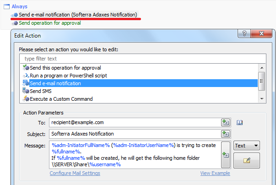Click the Send e-mail notification envelope icon
This screenshot has width=276, height=185.
[x=26, y=83]
